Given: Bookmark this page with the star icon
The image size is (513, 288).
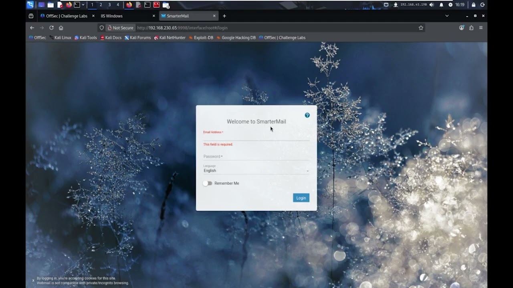Looking at the screenshot, I should tap(421, 28).
